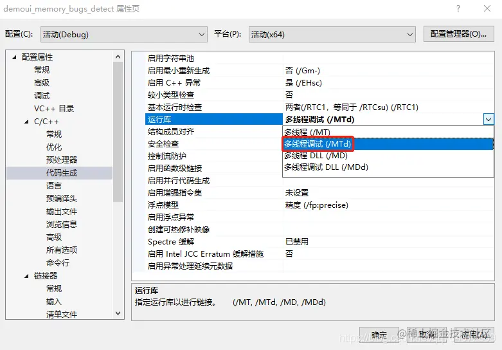Screen dimensions: 502x350
Task: Collapse the C/C++ tree node
Action: click(26, 122)
